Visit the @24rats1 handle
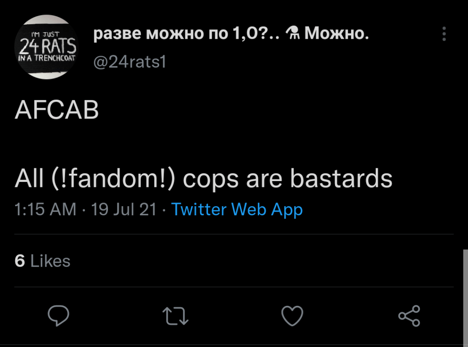468x347 pixels. [x=129, y=62]
